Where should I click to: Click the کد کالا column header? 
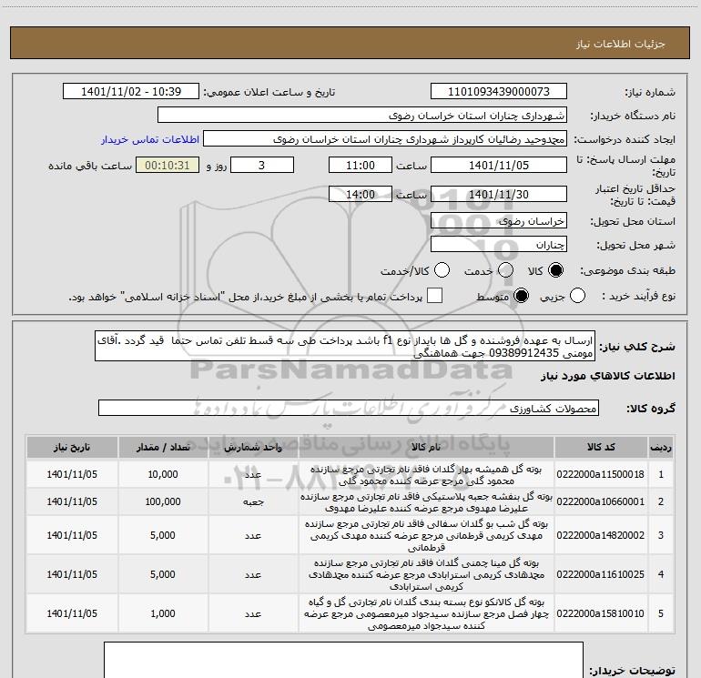[x=601, y=447]
